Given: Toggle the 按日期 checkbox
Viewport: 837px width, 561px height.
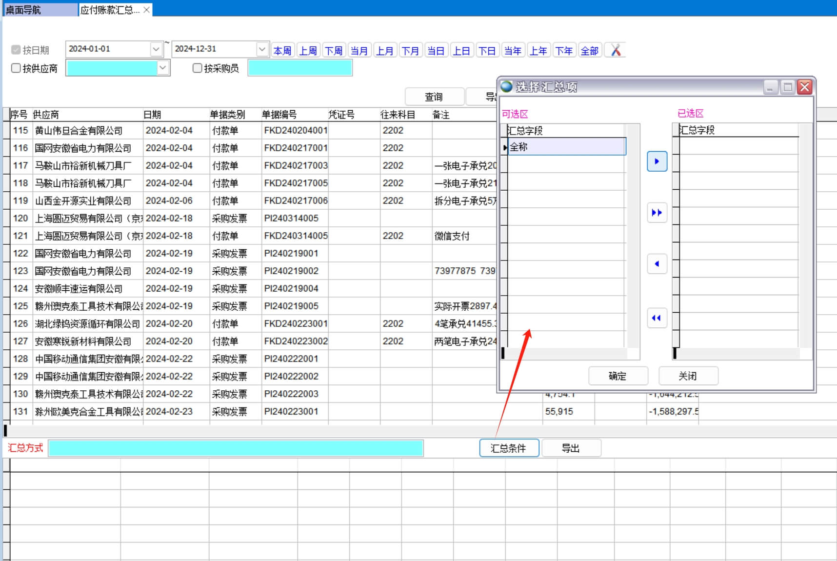Looking at the screenshot, I should point(16,50).
